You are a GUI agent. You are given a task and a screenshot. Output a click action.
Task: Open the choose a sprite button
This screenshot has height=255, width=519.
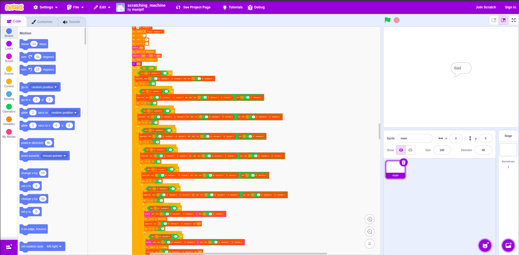point(485,245)
